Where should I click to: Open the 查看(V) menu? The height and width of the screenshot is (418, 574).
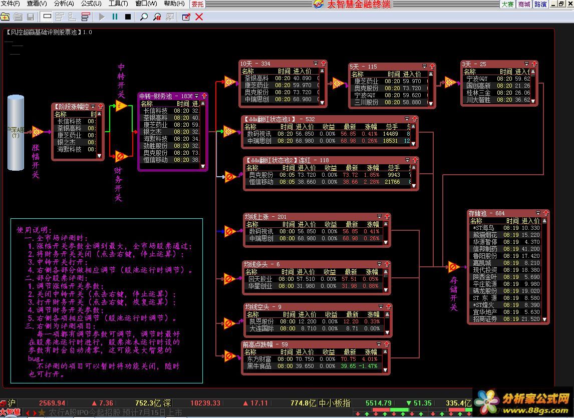[x=37, y=4]
